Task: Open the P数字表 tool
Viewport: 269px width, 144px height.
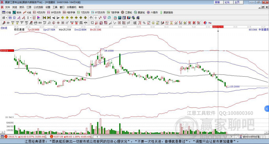Action: click(x=69, y=13)
